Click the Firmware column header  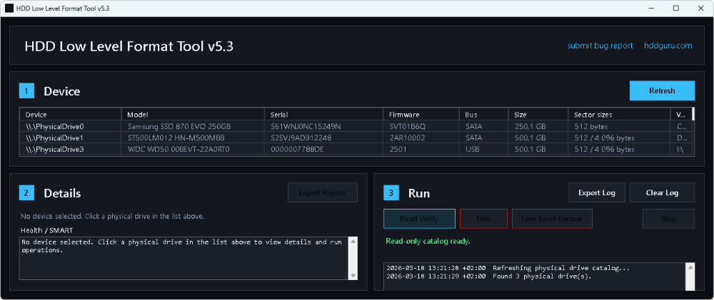click(x=421, y=115)
